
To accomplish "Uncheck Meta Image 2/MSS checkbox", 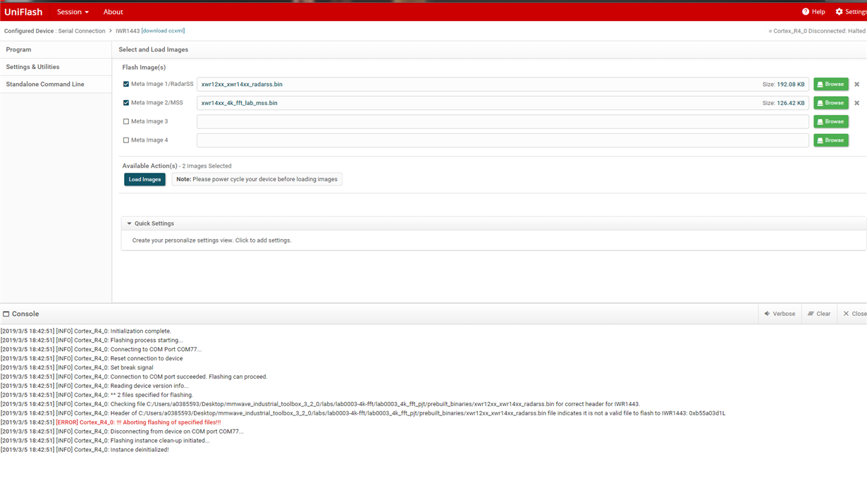I will [x=126, y=103].
